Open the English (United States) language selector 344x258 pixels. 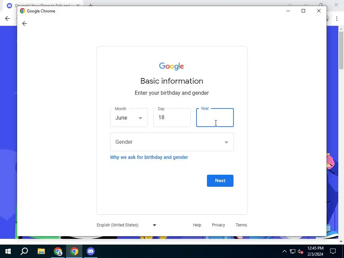126,225
